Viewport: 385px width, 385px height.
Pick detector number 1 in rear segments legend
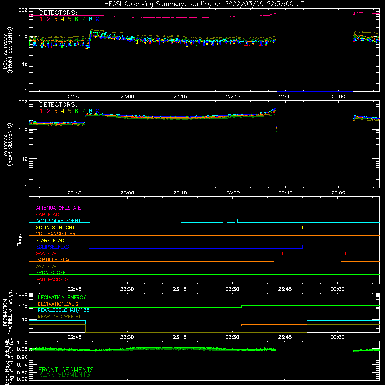pyautogui.click(x=41, y=111)
